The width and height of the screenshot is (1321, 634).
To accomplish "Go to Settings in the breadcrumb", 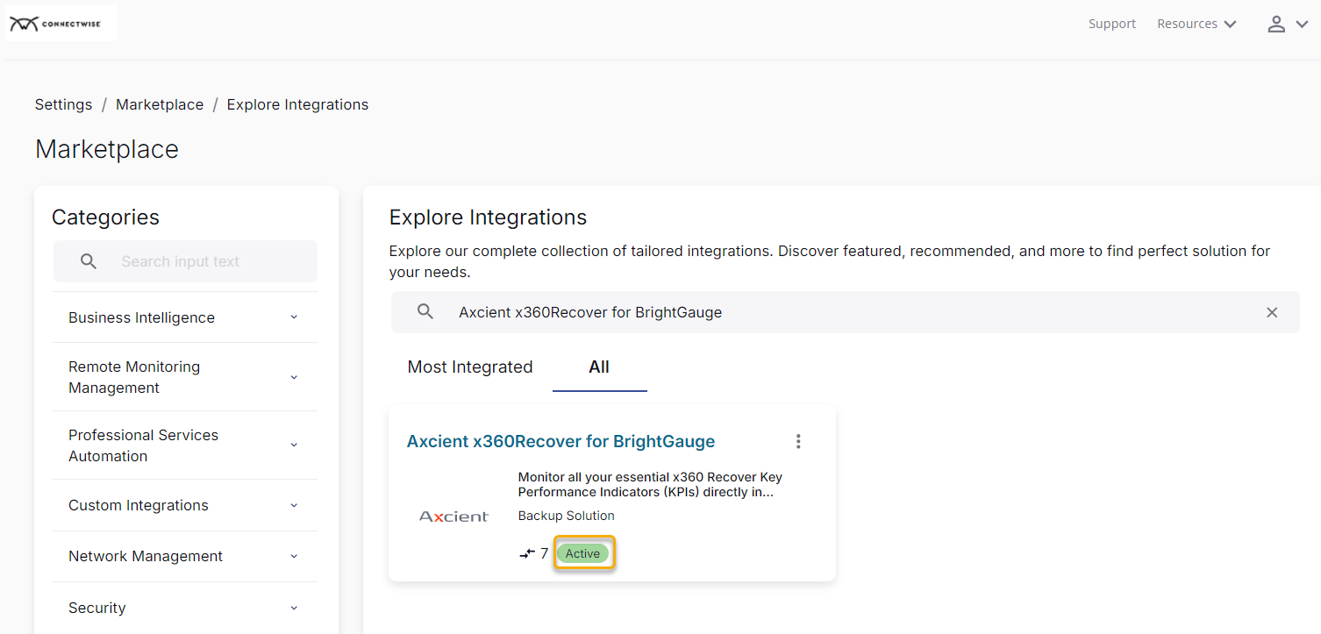I will [63, 104].
